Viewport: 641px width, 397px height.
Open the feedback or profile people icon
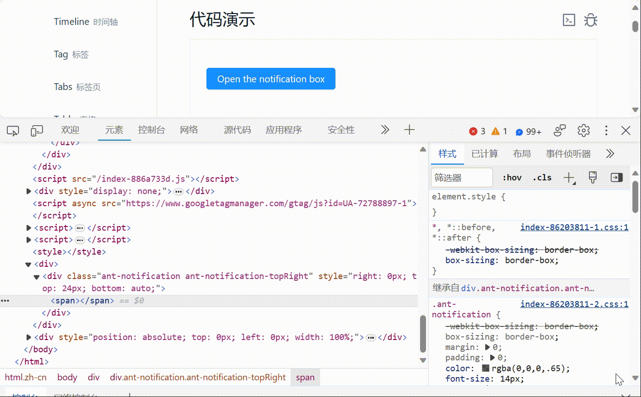(x=560, y=130)
